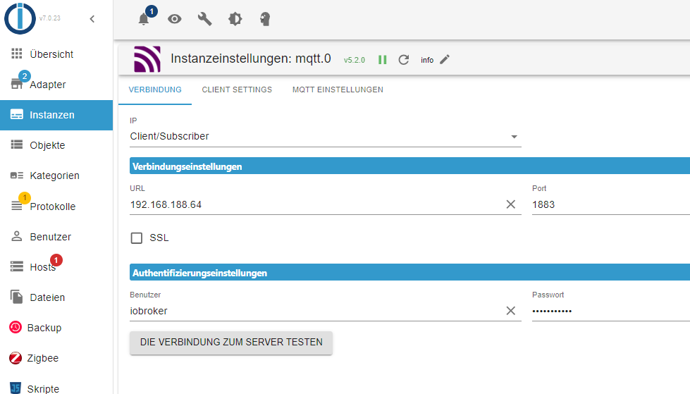Click the Kategorien icon
Screen dimensions: 690x394
17,176
